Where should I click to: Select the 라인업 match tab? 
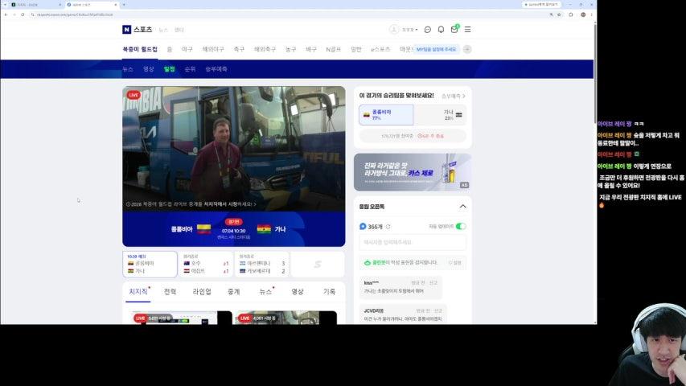point(202,291)
